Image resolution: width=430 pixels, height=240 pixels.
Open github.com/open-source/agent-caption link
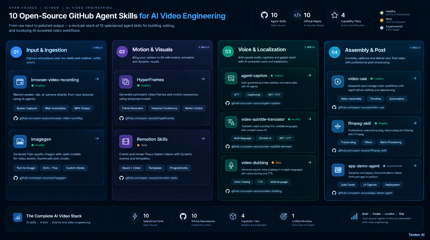point(256,103)
